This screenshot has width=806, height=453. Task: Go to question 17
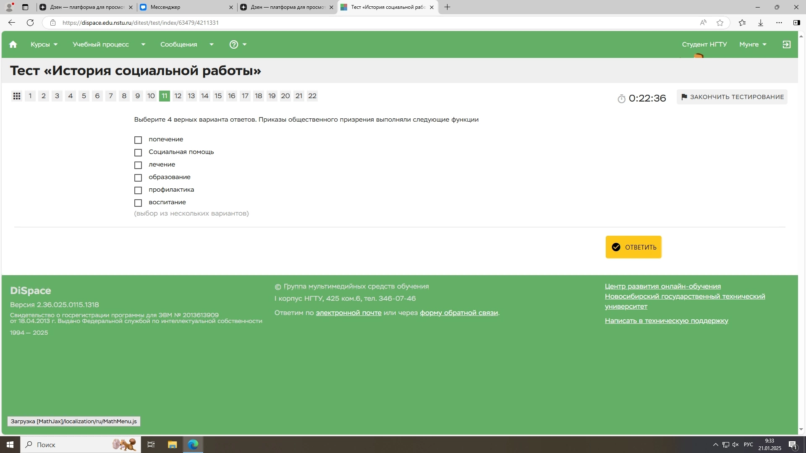(x=245, y=96)
